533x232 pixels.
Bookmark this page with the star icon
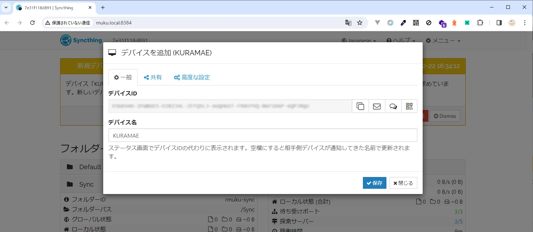(x=360, y=23)
